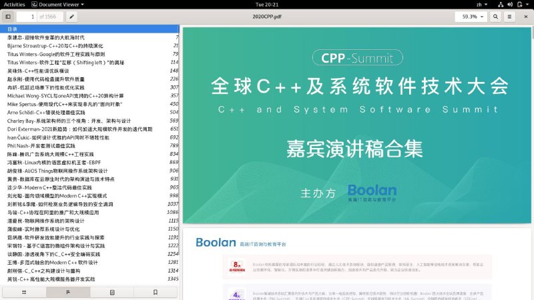Select the 李建忠 outline entry
The image size is (534, 300).
pos(89,37)
